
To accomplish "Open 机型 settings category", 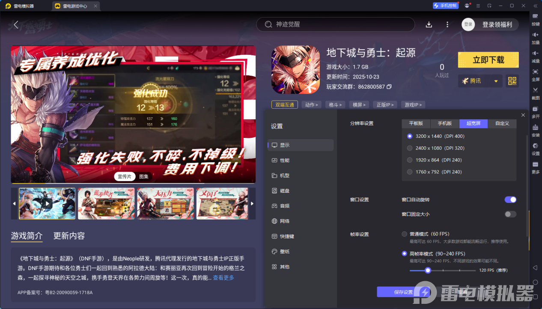I will coord(301,175).
